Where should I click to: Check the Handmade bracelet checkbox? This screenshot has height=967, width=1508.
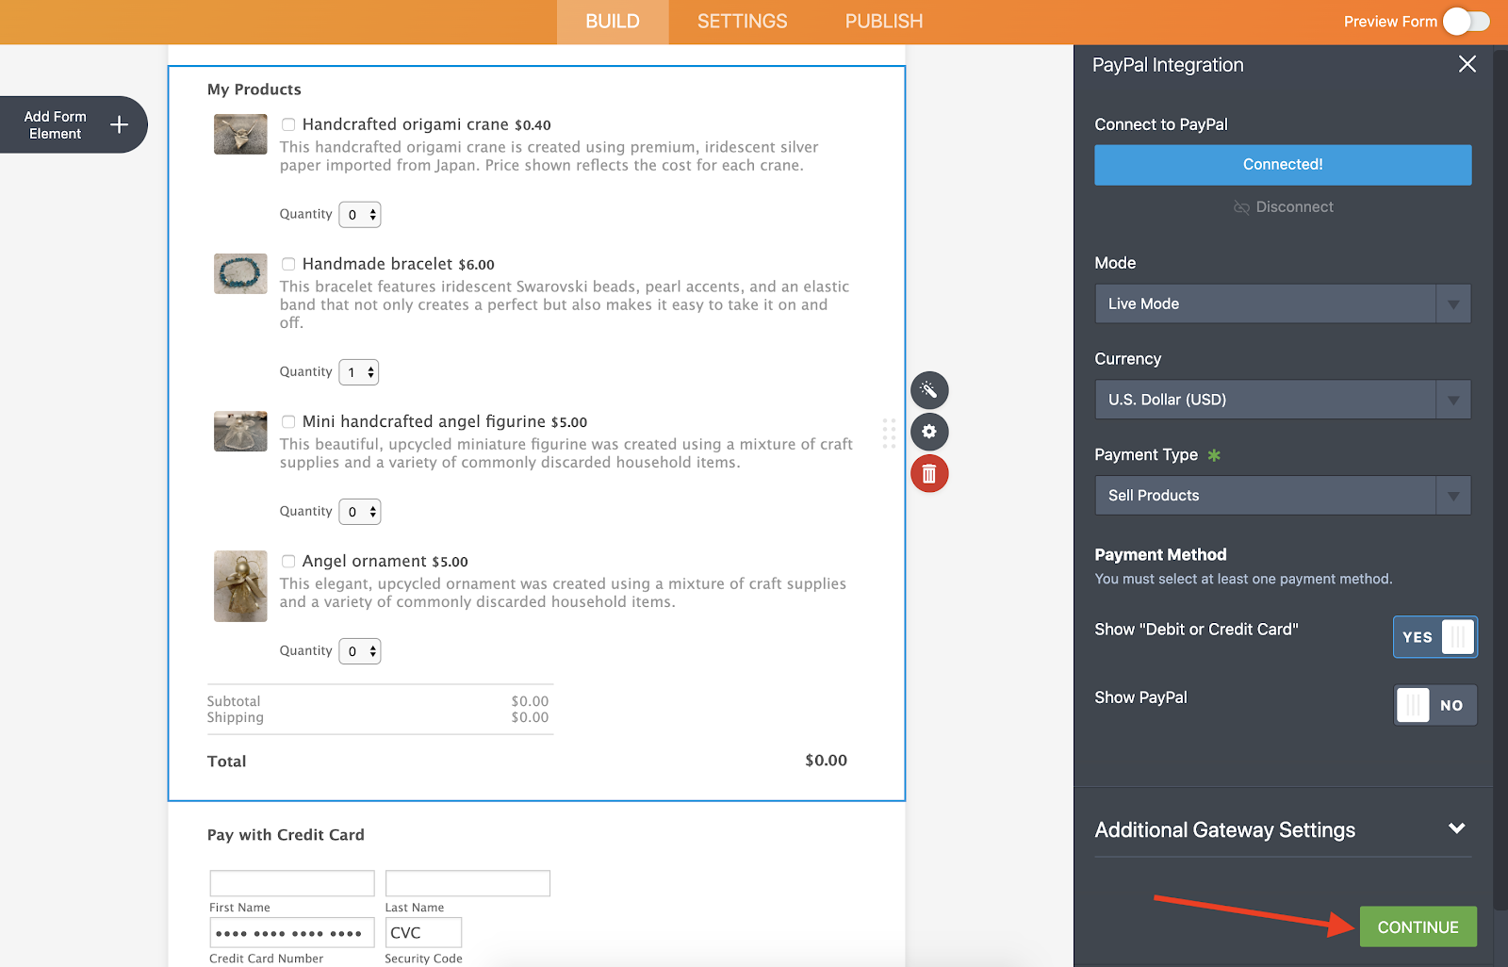[288, 264]
